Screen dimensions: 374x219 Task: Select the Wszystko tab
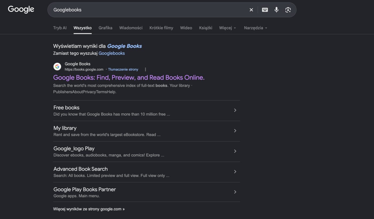(x=83, y=28)
